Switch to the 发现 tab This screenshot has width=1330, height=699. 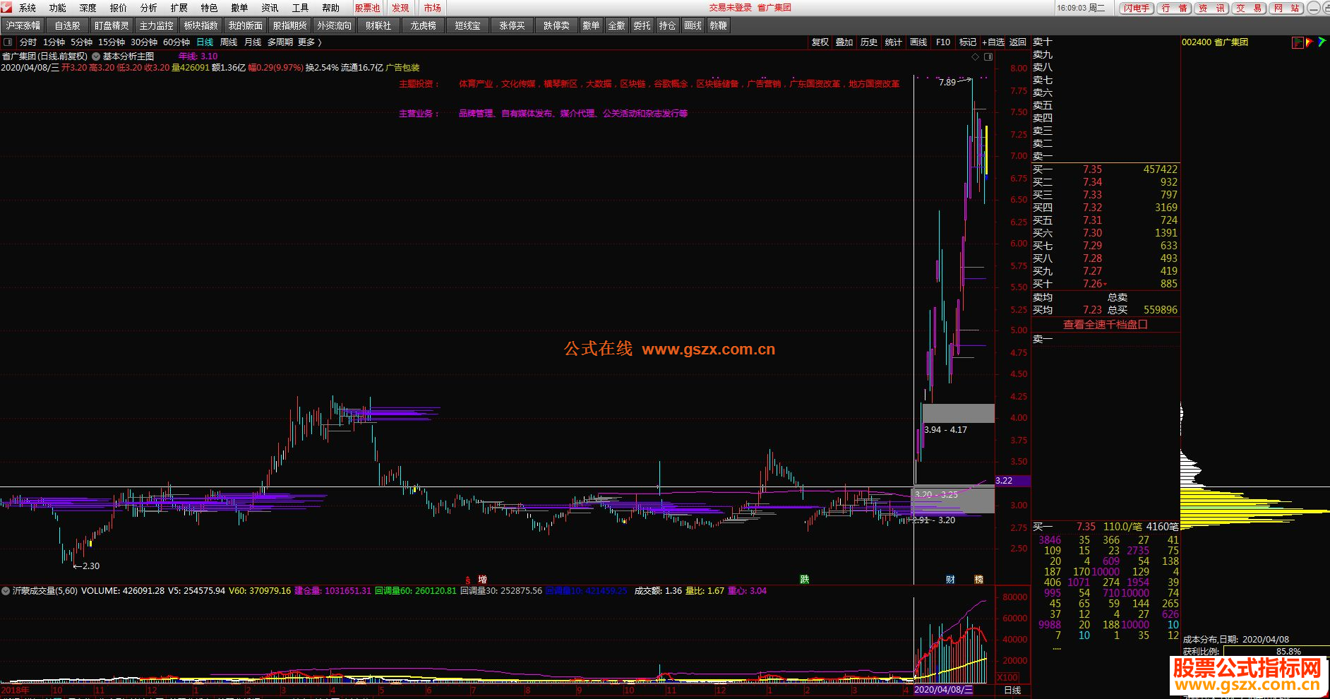click(400, 8)
